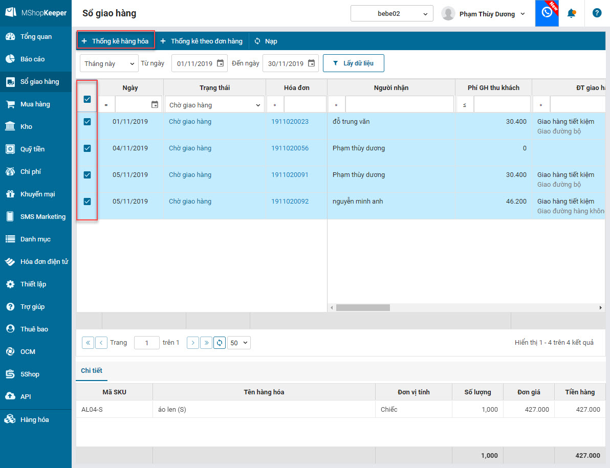
Task: Open invoice link 1911020023
Action: tap(290, 122)
